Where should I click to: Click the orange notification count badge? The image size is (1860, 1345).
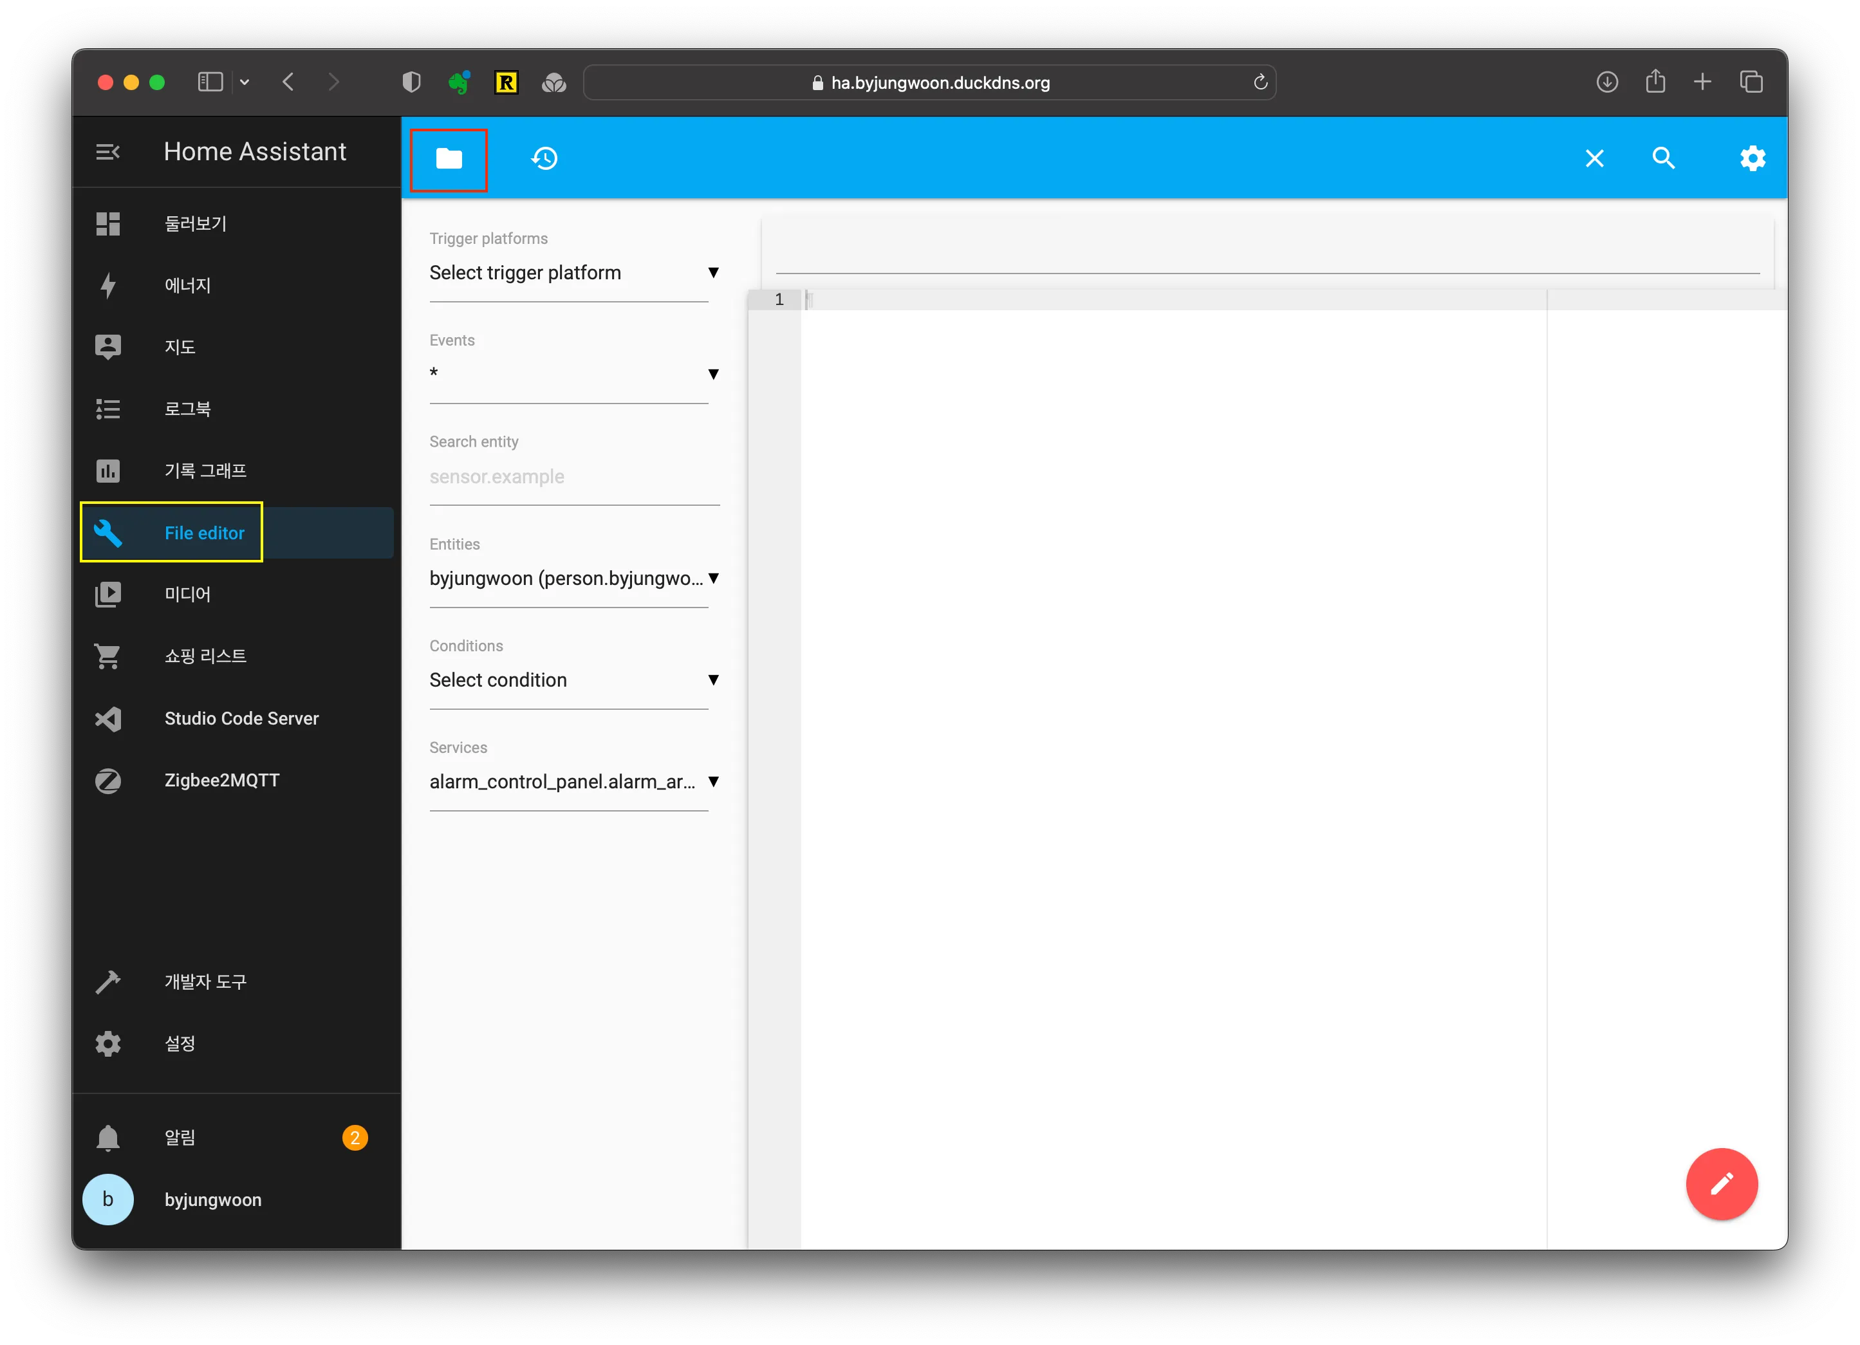coord(355,1138)
